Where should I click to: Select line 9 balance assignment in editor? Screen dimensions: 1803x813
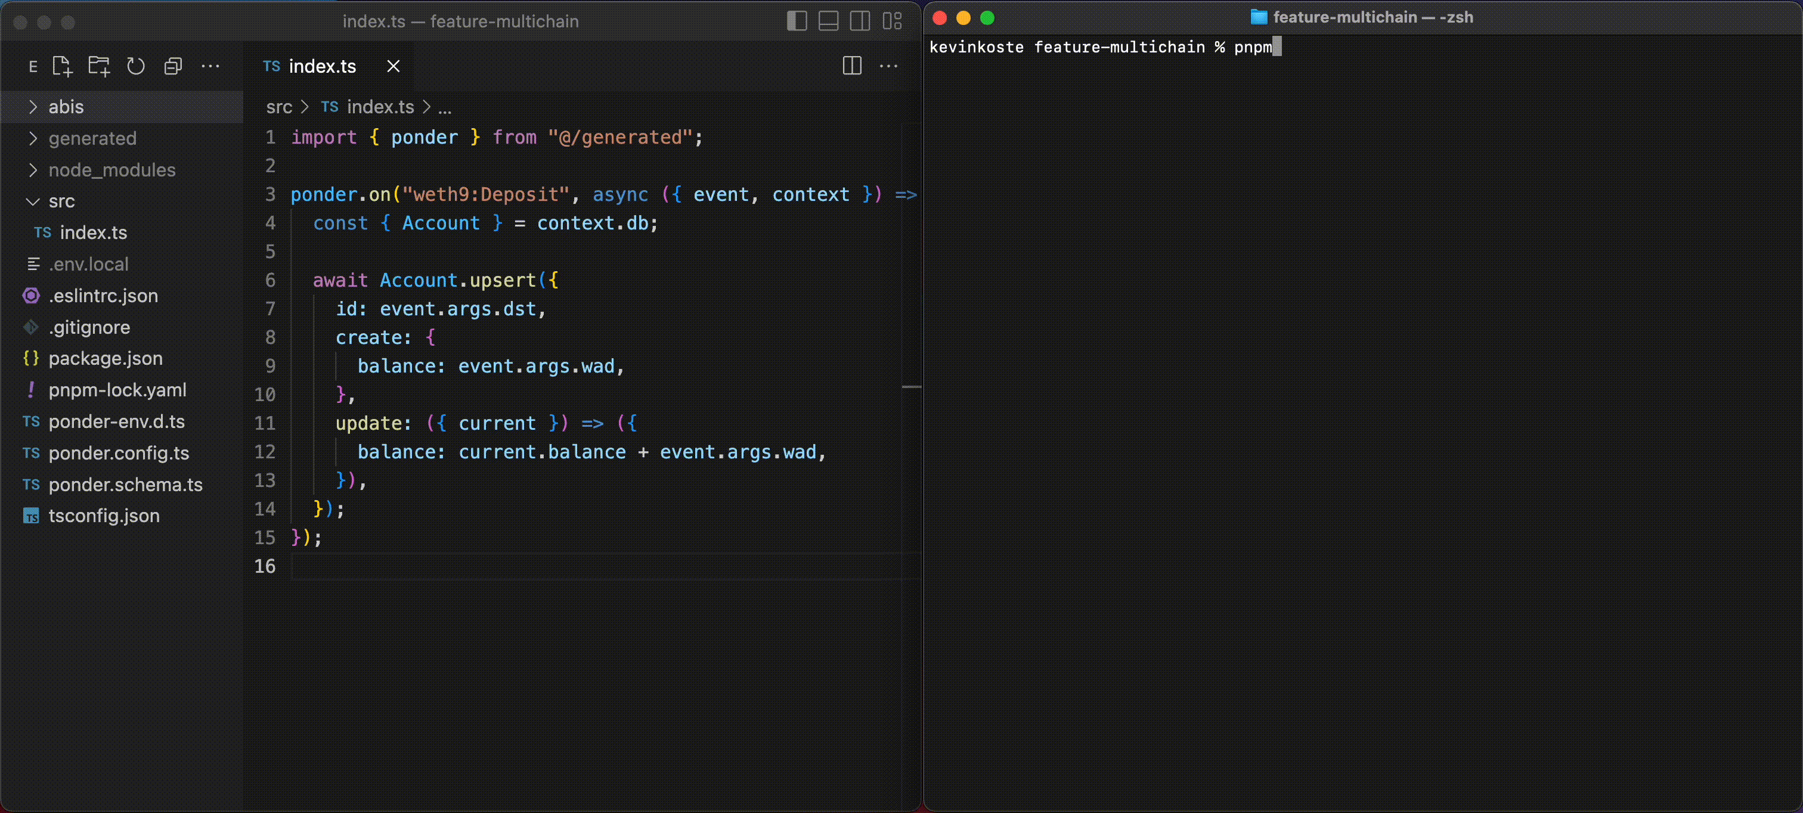pos(490,365)
